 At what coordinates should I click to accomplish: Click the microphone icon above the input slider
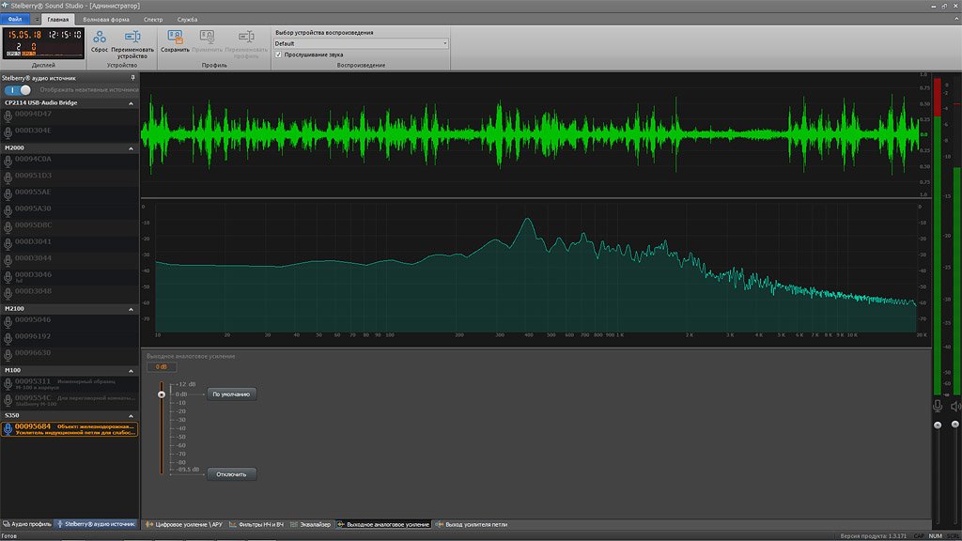point(937,406)
